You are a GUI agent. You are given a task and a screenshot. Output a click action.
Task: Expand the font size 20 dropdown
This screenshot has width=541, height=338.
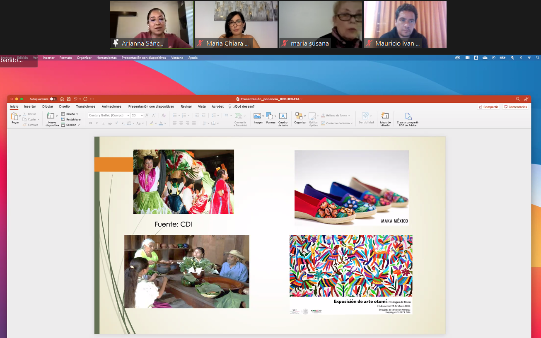point(142,116)
